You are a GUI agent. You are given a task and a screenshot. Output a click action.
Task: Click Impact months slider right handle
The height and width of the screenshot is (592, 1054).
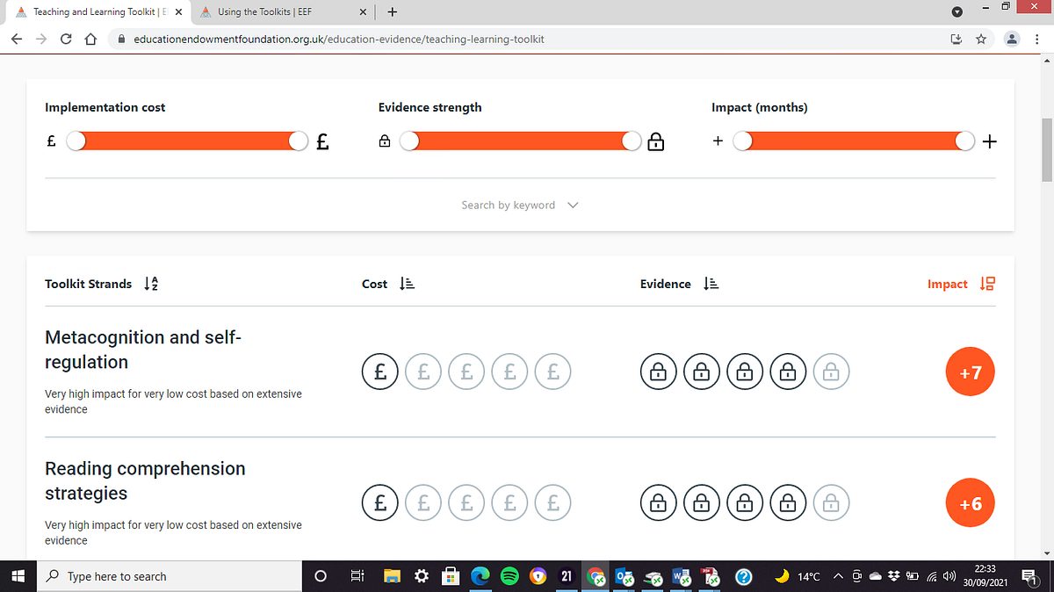(965, 141)
